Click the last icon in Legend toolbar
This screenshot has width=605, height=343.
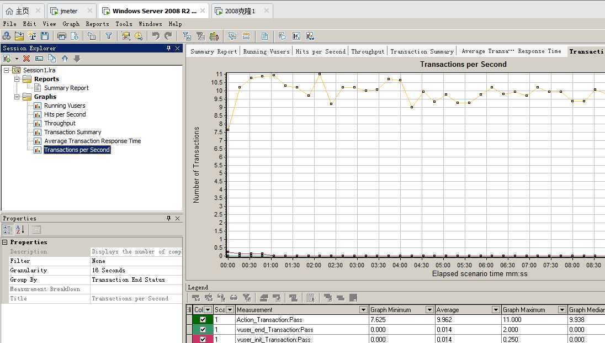353,298
